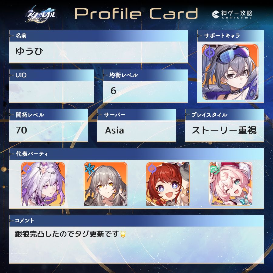Click the Quantum element icon on Silver Wolf
Screen dimensions: 273x273
point(209,52)
